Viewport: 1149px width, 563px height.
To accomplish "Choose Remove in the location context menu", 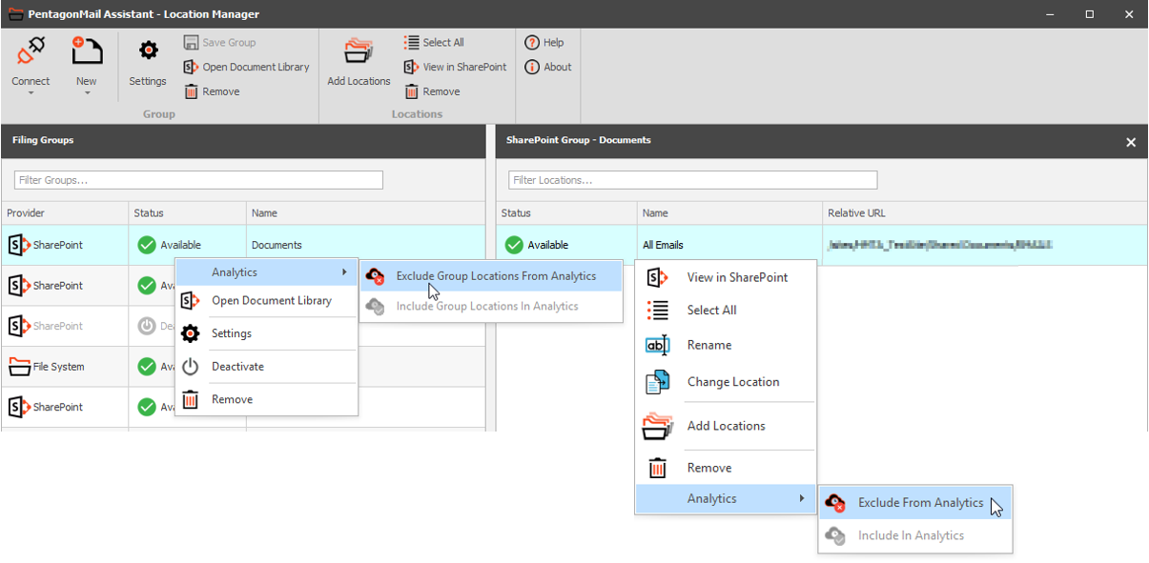I will pos(726,468).
